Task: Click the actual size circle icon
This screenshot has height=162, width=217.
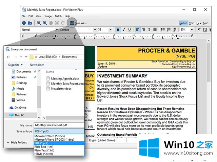Action: tap(51, 23)
